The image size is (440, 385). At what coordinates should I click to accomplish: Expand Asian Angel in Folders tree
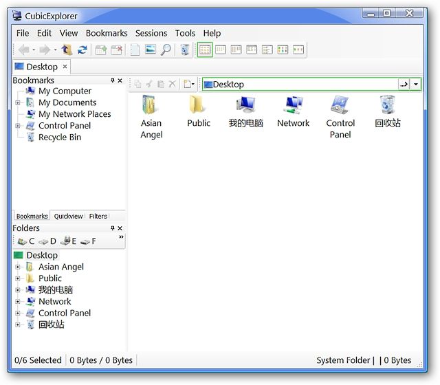click(18, 267)
